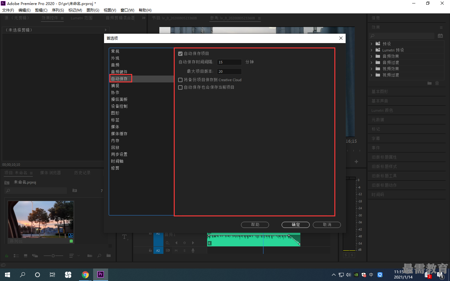Click the search-in-bin folder icon beside project search

click(75, 190)
